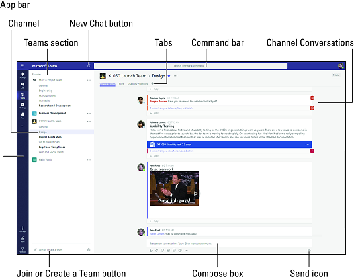This screenshot has height=279, width=354.
Task: Select Business Development team
Action: coord(52,114)
